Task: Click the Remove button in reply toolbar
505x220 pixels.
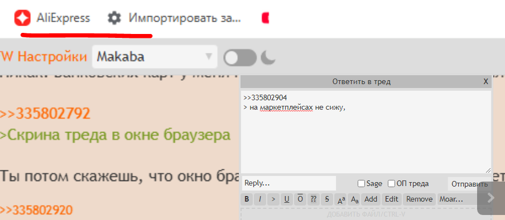Action: point(419,199)
